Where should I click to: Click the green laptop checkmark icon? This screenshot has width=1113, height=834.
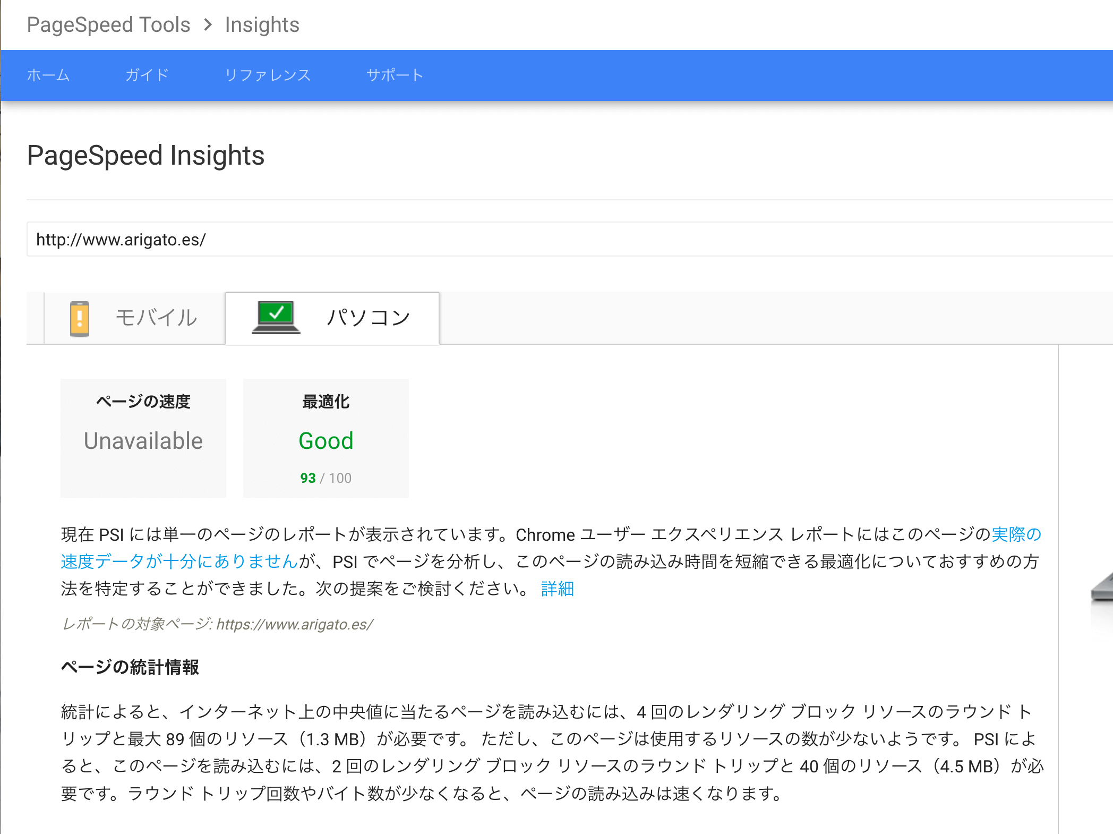tap(276, 317)
